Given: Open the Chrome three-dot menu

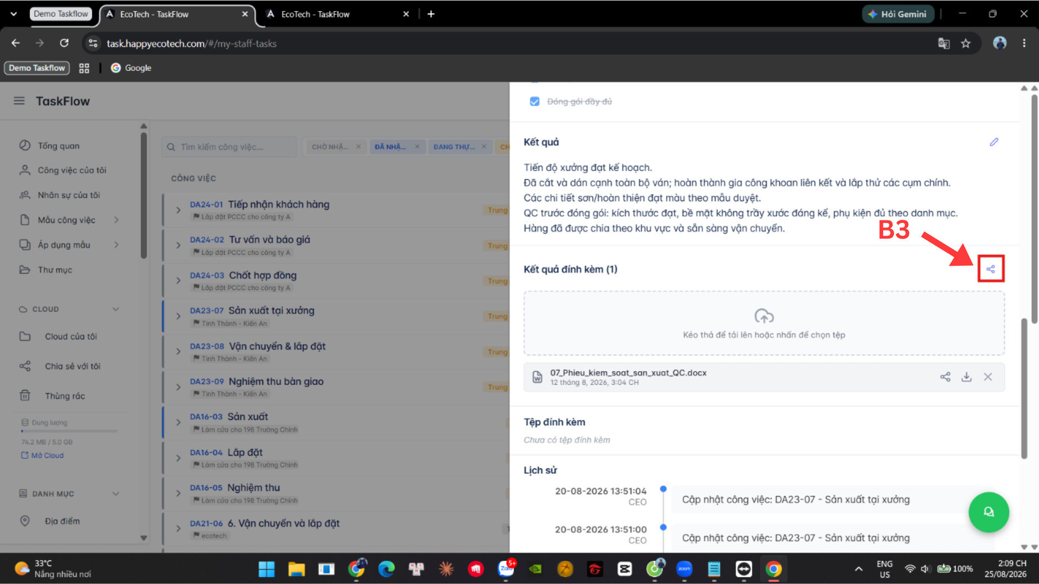Looking at the screenshot, I should [x=1024, y=43].
